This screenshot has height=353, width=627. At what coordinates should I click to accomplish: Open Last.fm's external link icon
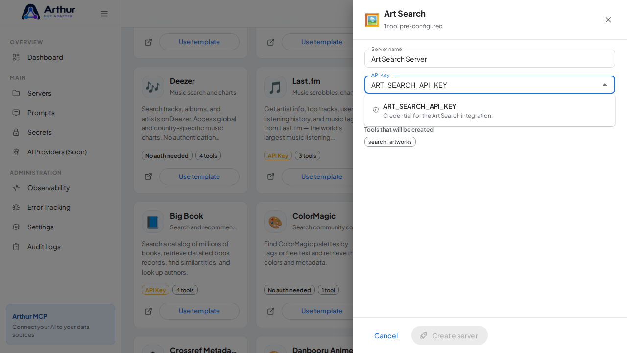point(271,176)
